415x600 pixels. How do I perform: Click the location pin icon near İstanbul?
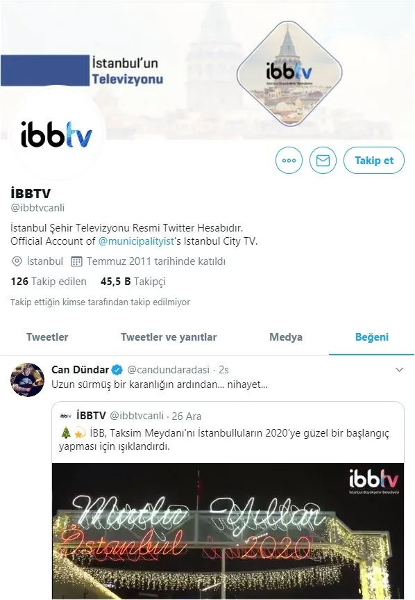(17, 261)
